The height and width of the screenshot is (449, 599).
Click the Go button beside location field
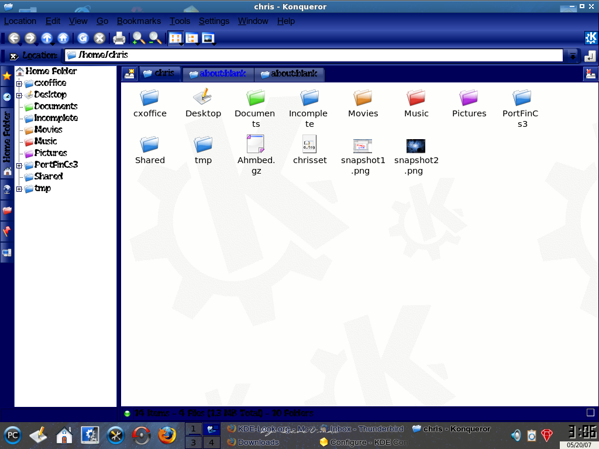point(590,56)
